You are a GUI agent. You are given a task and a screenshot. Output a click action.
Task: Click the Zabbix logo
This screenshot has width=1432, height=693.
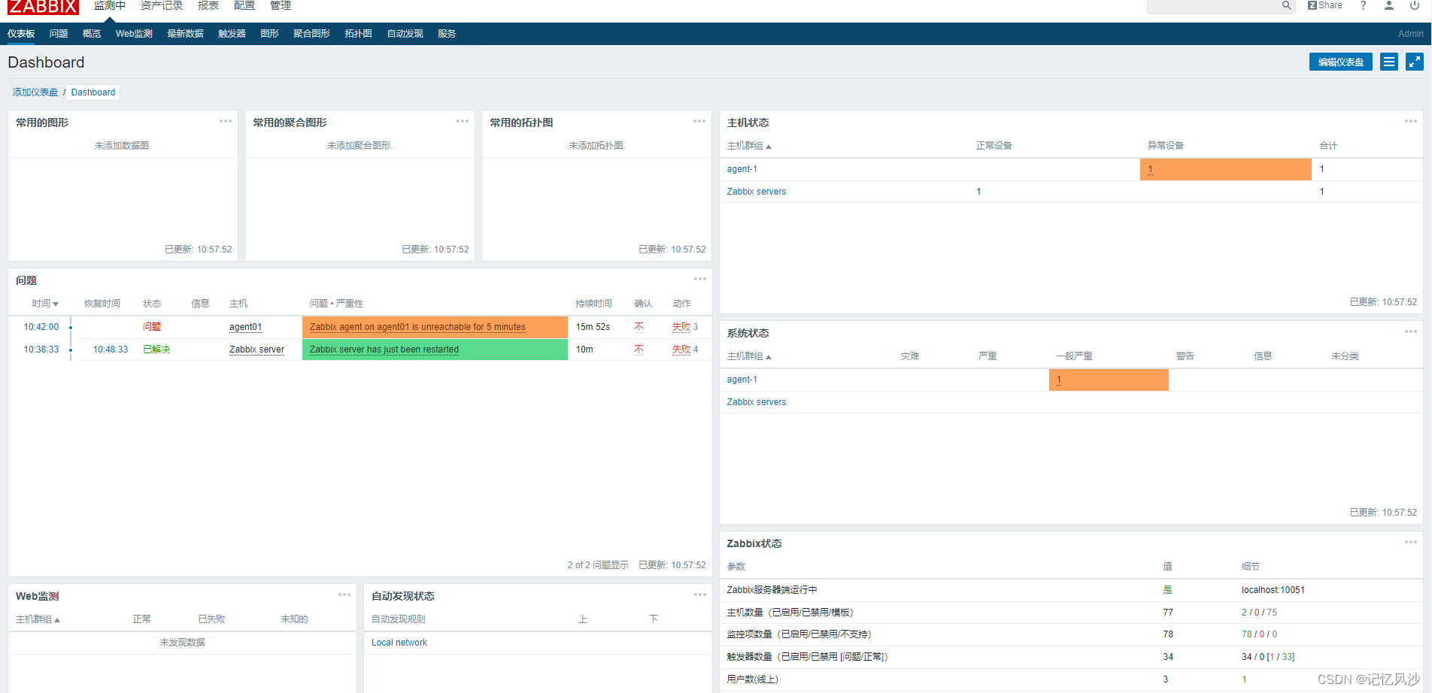click(43, 7)
